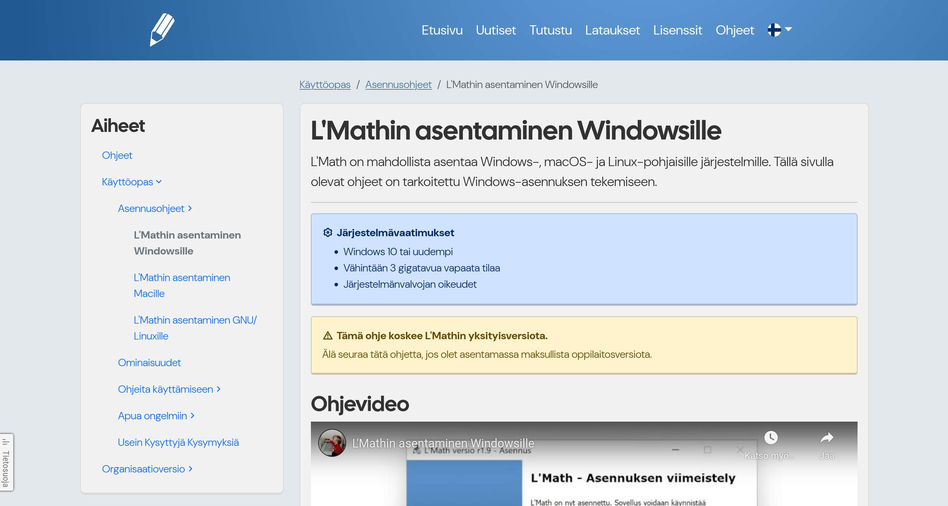This screenshot has height=506, width=948.
Task: Click the Aiheet sidebar heading
Action: (118, 126)
